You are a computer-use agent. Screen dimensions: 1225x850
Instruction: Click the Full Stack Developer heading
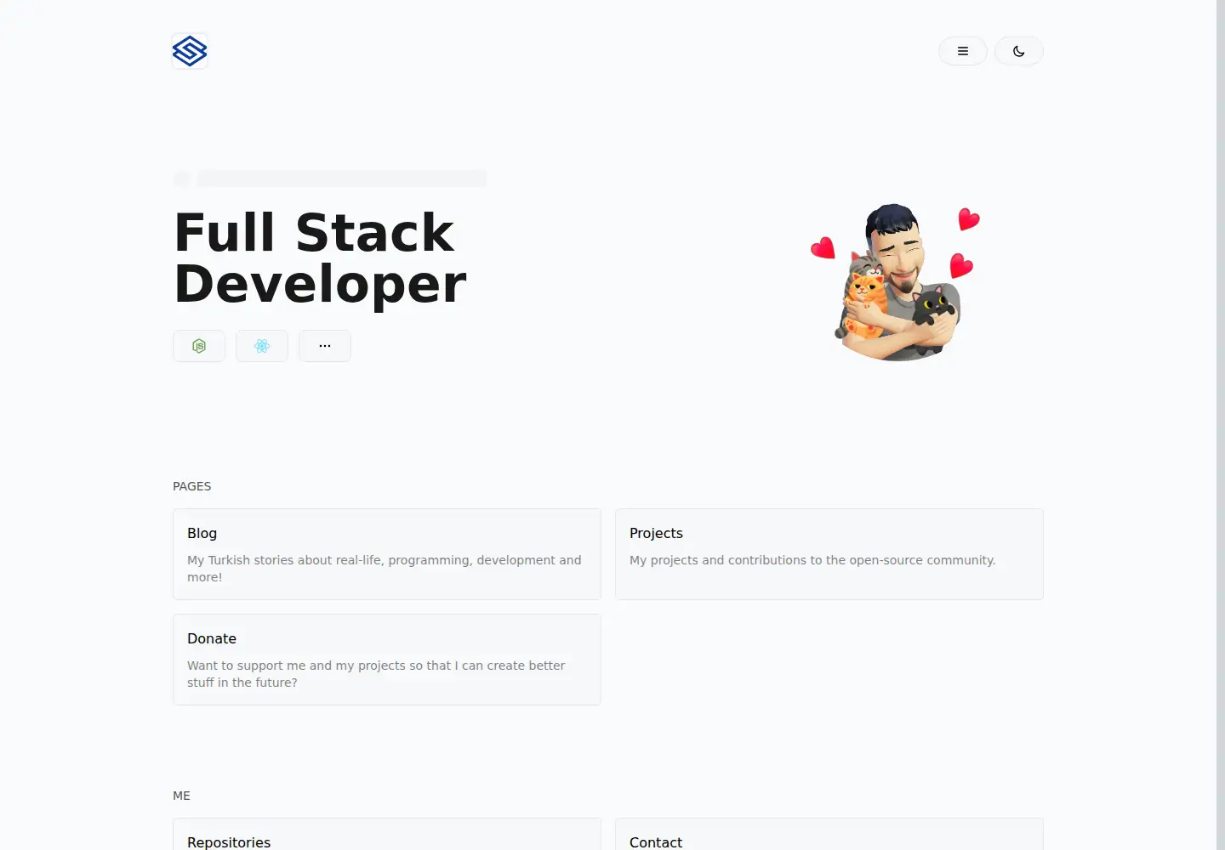[320, 258]
